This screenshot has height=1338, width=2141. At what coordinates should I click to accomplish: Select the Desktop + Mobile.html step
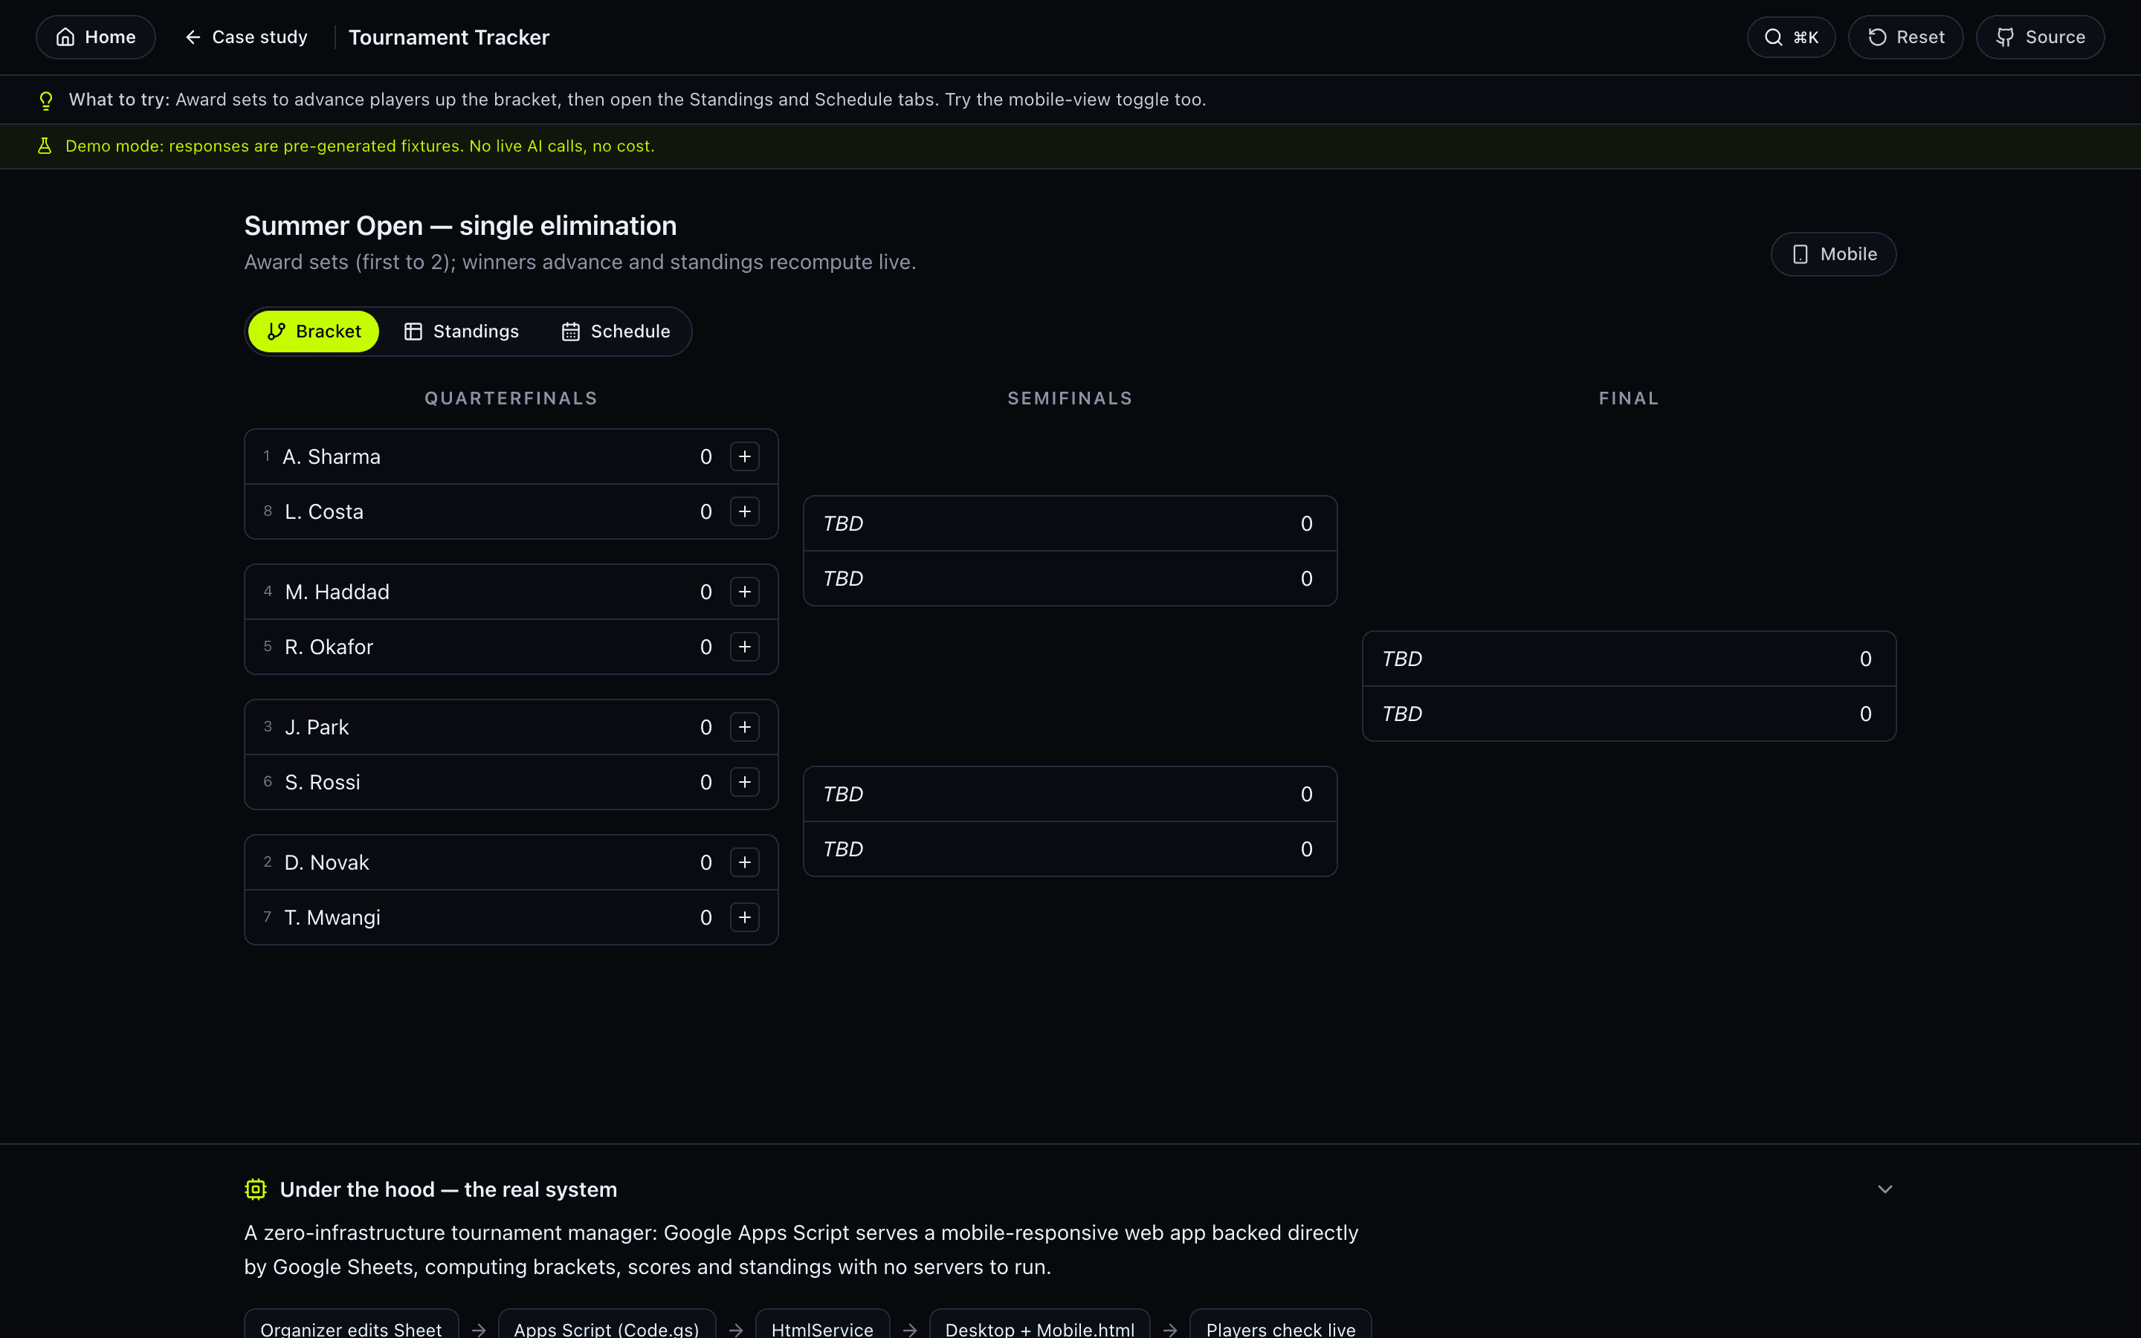(1039, 1325)
